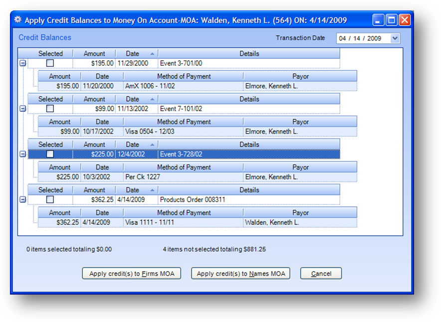
Task: Click the date '11/29/2000' cell
Action: pos(137,63)
